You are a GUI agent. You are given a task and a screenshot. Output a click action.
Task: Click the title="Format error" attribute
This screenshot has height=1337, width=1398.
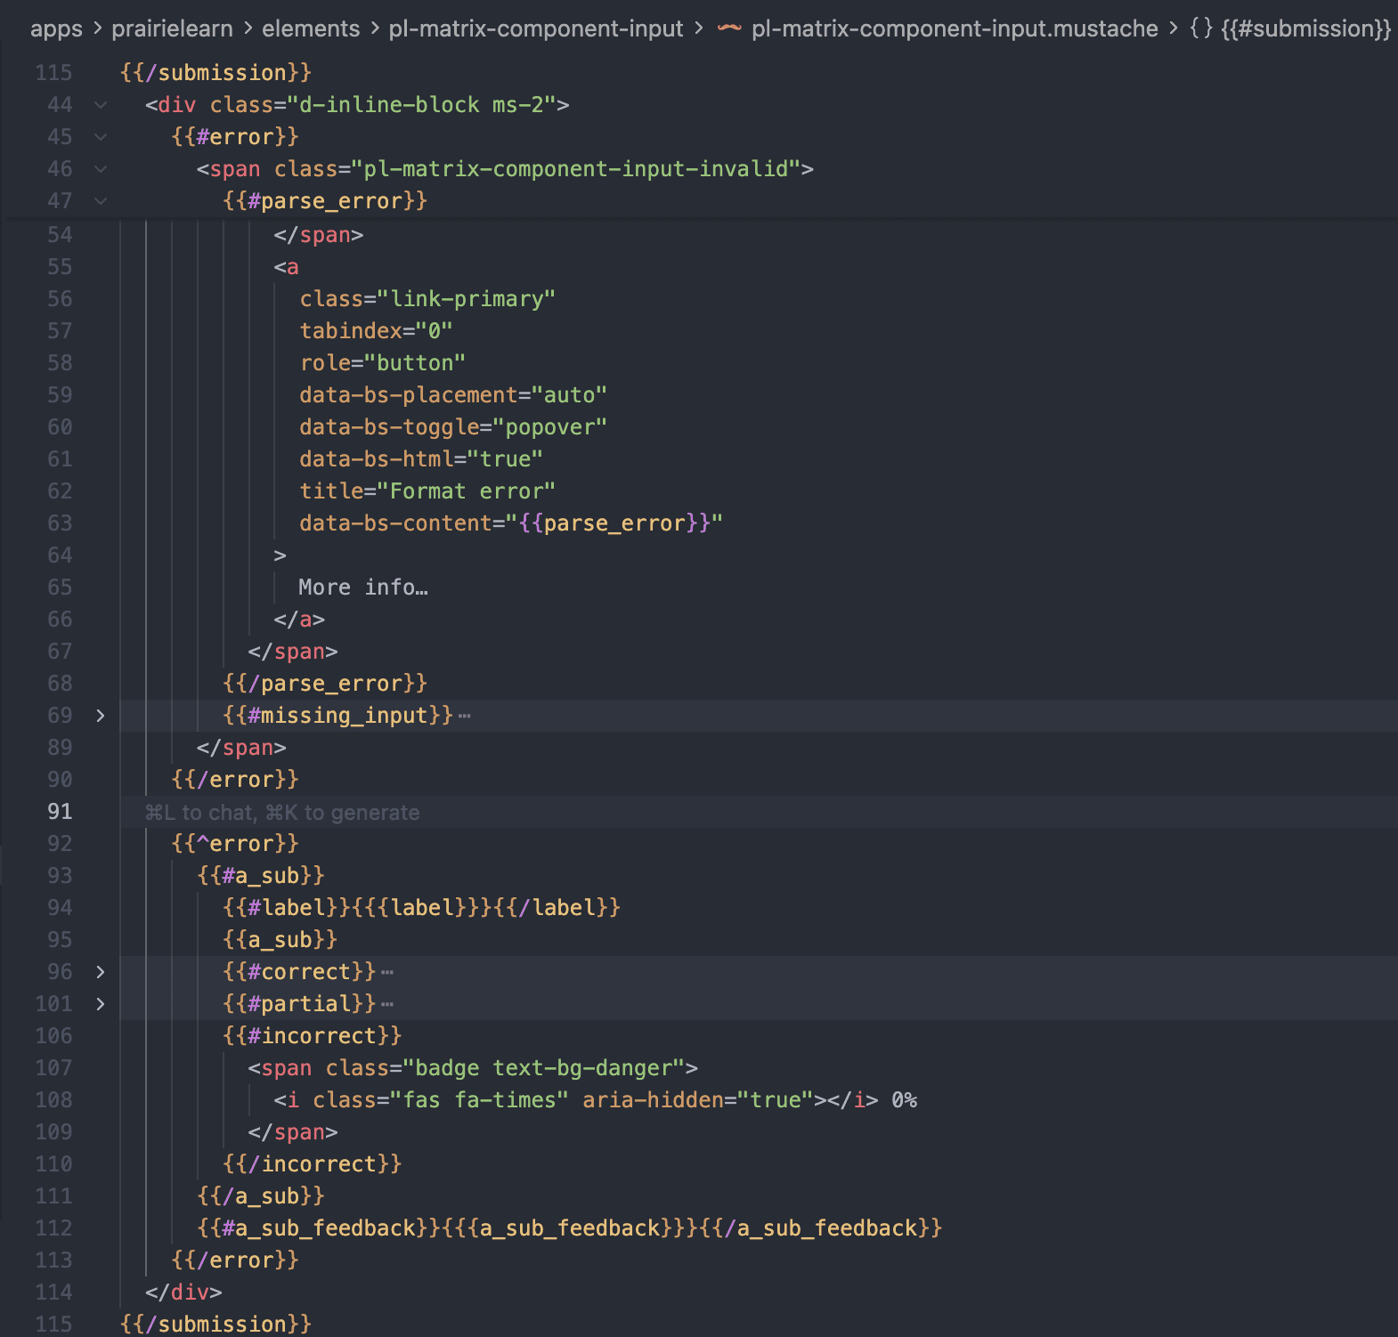tap(427, 491)
